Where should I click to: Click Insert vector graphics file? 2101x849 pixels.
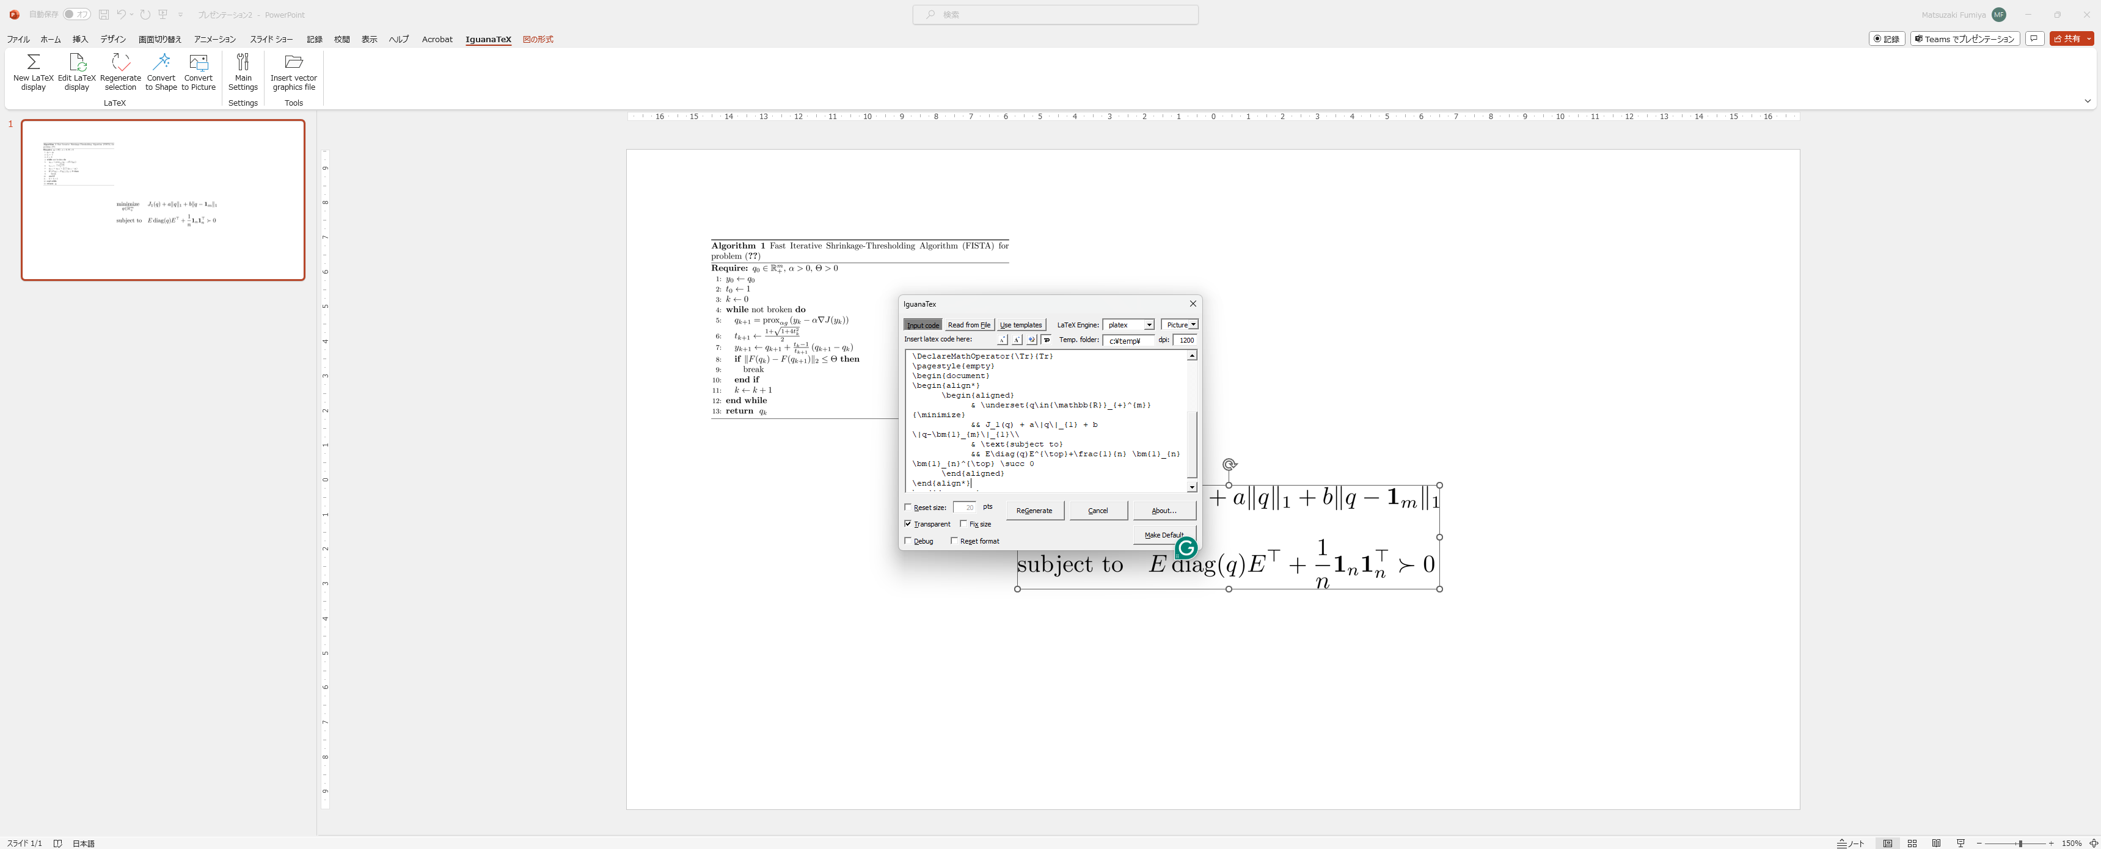(294, 71)
